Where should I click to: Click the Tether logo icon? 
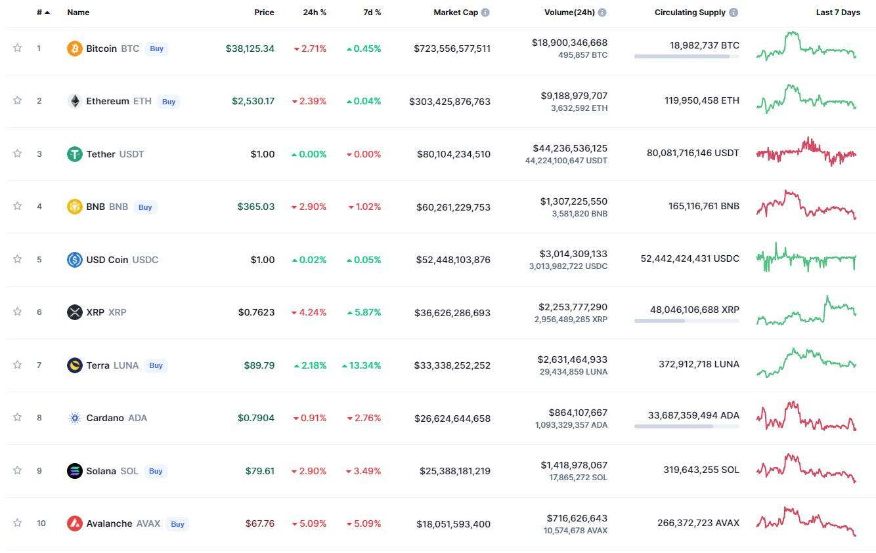[75, 154]
